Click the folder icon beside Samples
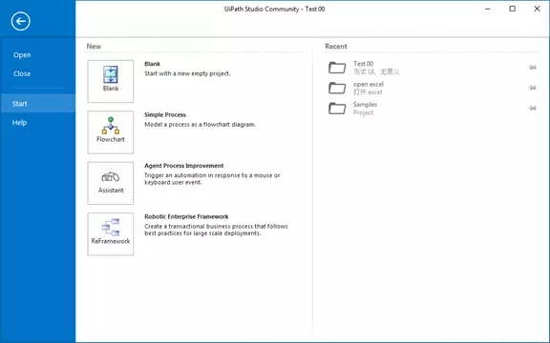The image size is (550, 343). pyautogui.click(x=337, y=109)
